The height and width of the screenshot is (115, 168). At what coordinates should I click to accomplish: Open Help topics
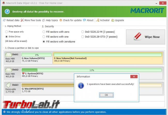pos(50,20)
